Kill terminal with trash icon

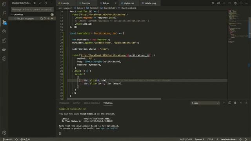point(235,103)
